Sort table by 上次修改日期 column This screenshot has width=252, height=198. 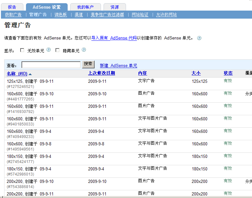[x=101, y=73]
